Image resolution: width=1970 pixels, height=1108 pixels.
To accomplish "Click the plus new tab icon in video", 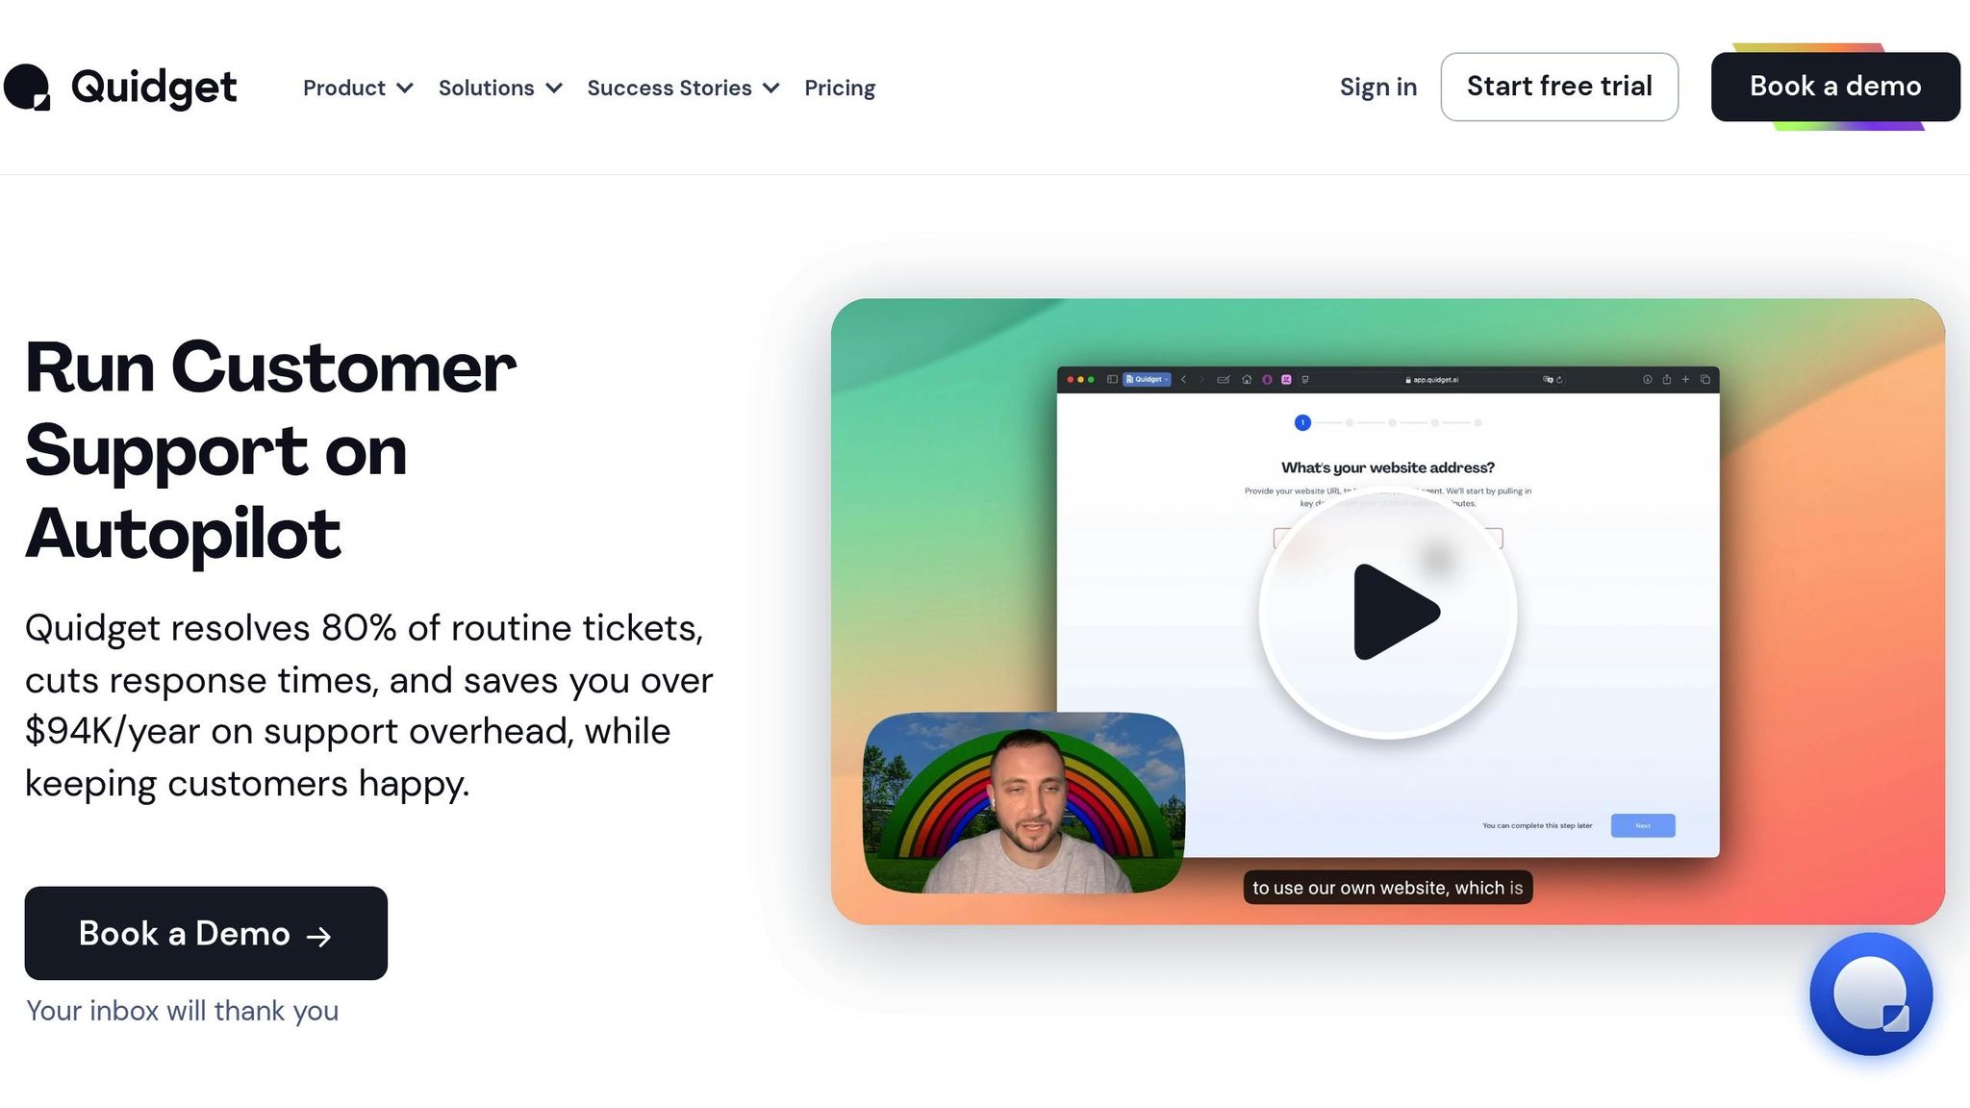I will (1685, 379).
